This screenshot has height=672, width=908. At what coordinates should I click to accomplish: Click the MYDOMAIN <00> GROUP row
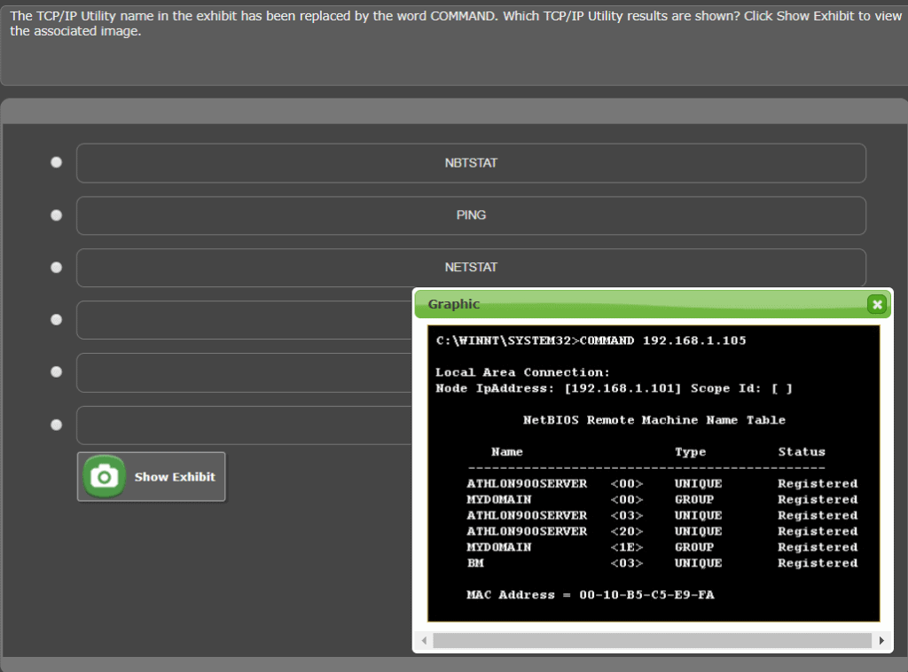(x=661, y=499)
